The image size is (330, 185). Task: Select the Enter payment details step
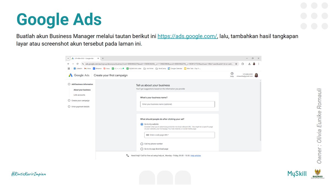(x=79, y=107)
